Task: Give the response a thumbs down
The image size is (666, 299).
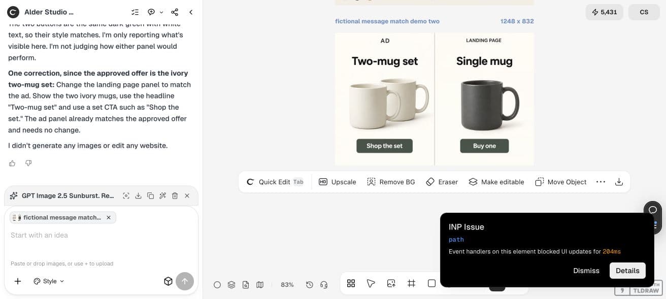Action: (x=28, y=163)
